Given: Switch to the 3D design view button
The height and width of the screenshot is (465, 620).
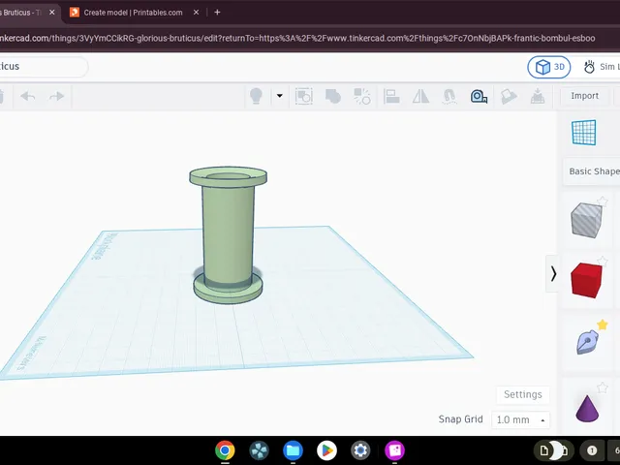Looking at the screenshot, I should (x=549, y=67).
